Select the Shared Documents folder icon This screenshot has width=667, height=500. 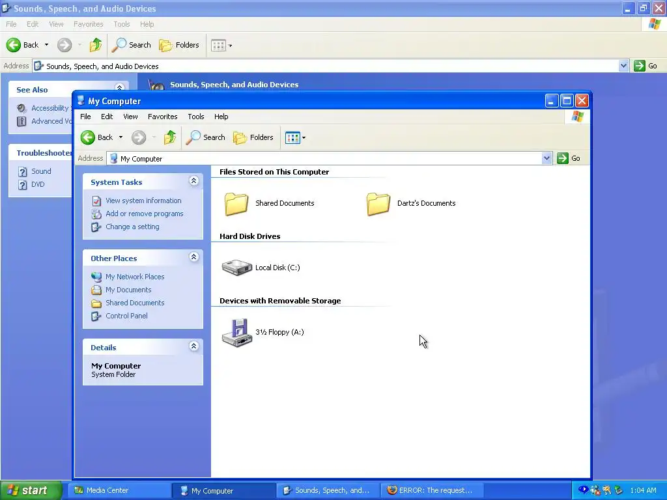pos(236,204)
